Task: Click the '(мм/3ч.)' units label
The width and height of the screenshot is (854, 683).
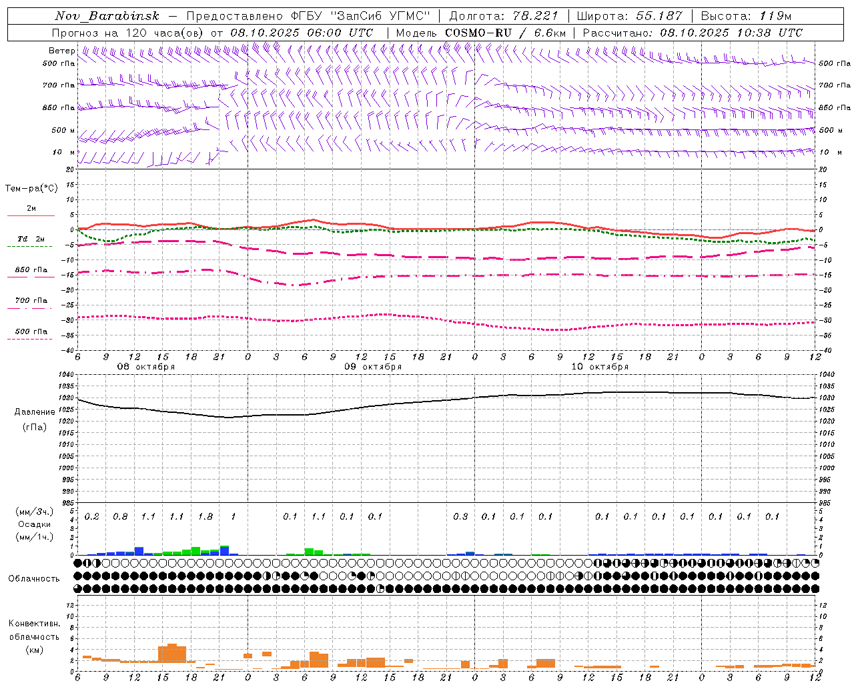Action: coord(33,512)
